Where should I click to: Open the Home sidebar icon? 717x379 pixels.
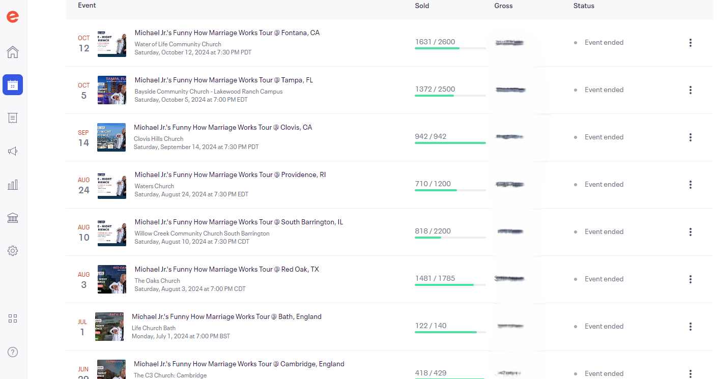pos(13,52)
